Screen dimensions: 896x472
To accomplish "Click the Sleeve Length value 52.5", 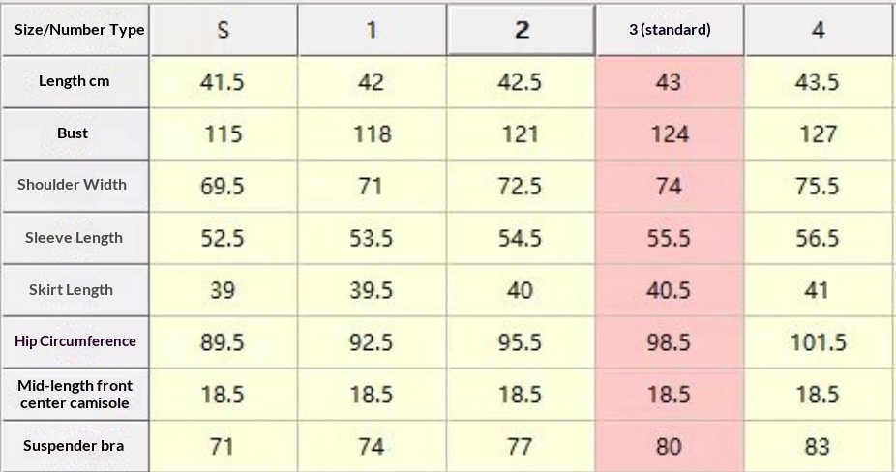I will pos(224,238).
